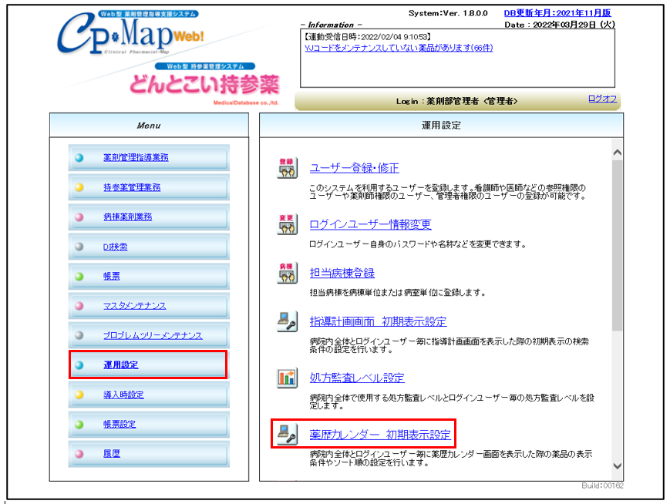Screen dimensions: 670x504
Task: Click the ログインユーザー情報変更 icon
Action: 287,224
